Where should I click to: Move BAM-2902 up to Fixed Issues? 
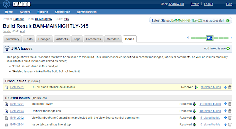coord(225,118)
